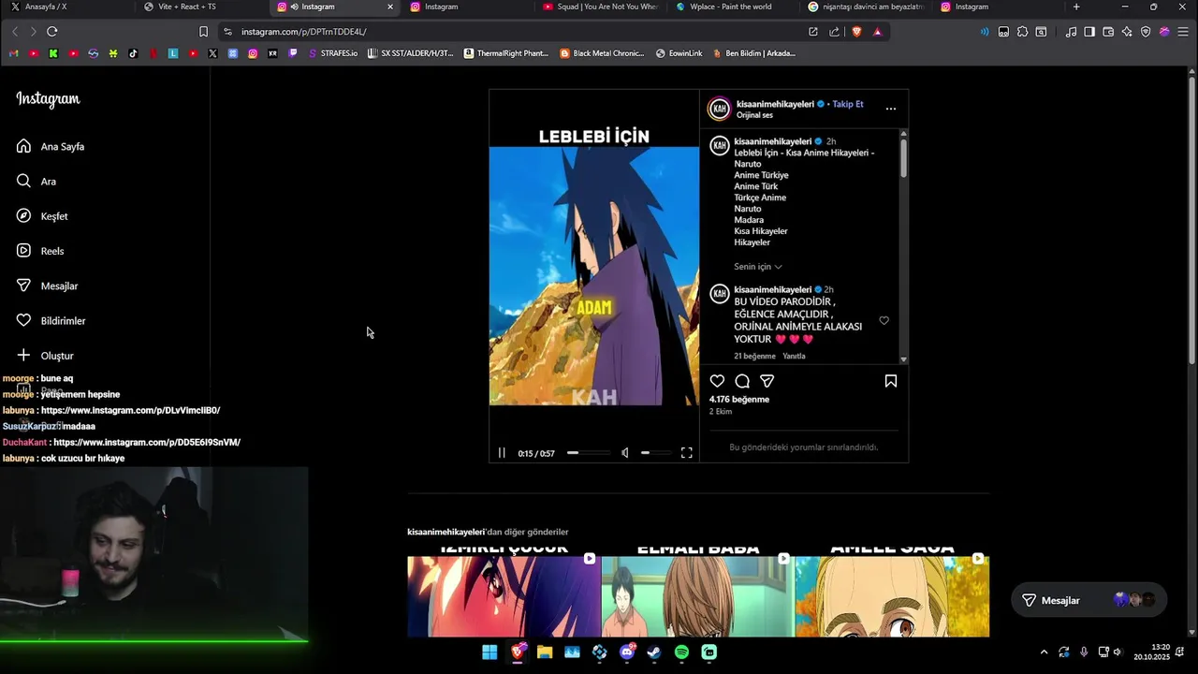Click the Brave Rewards triangle icon
The width and height of the screenshot is (1198, 674).
pyautogui.click(x=877, y=32)
